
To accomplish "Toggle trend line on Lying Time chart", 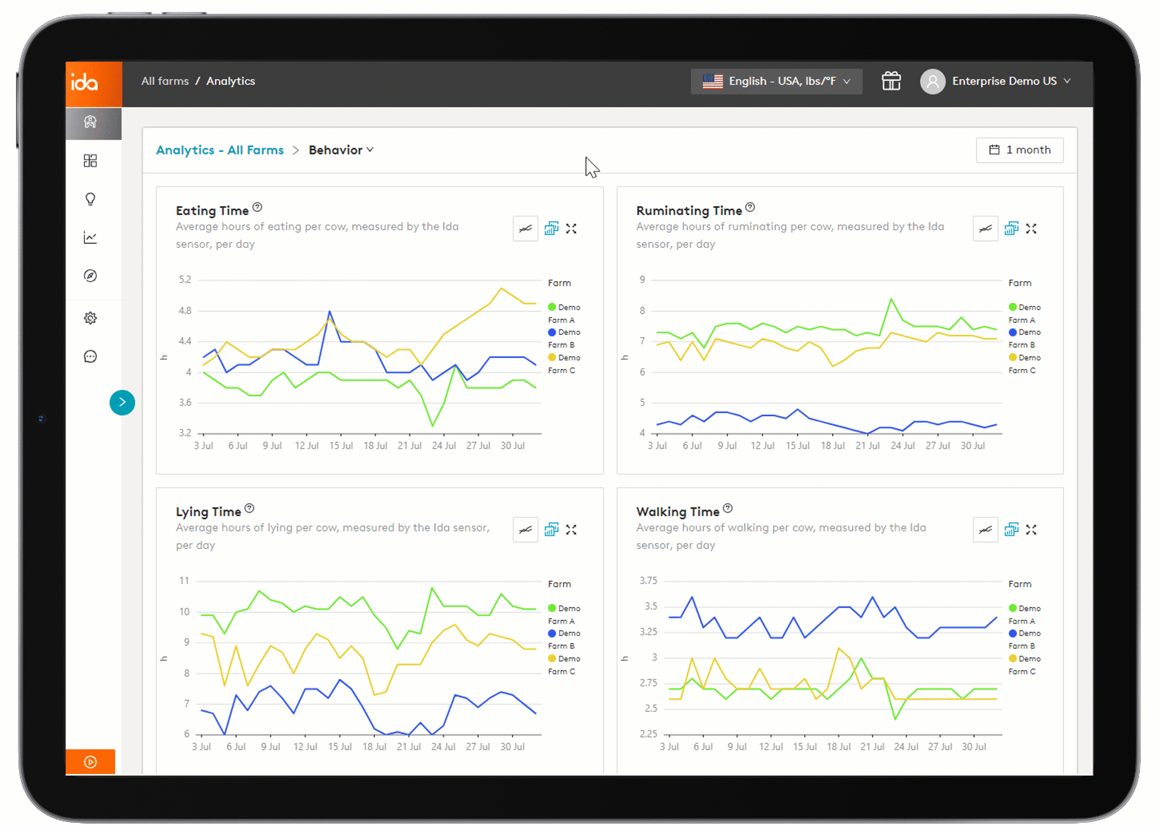I will (525, 530).
